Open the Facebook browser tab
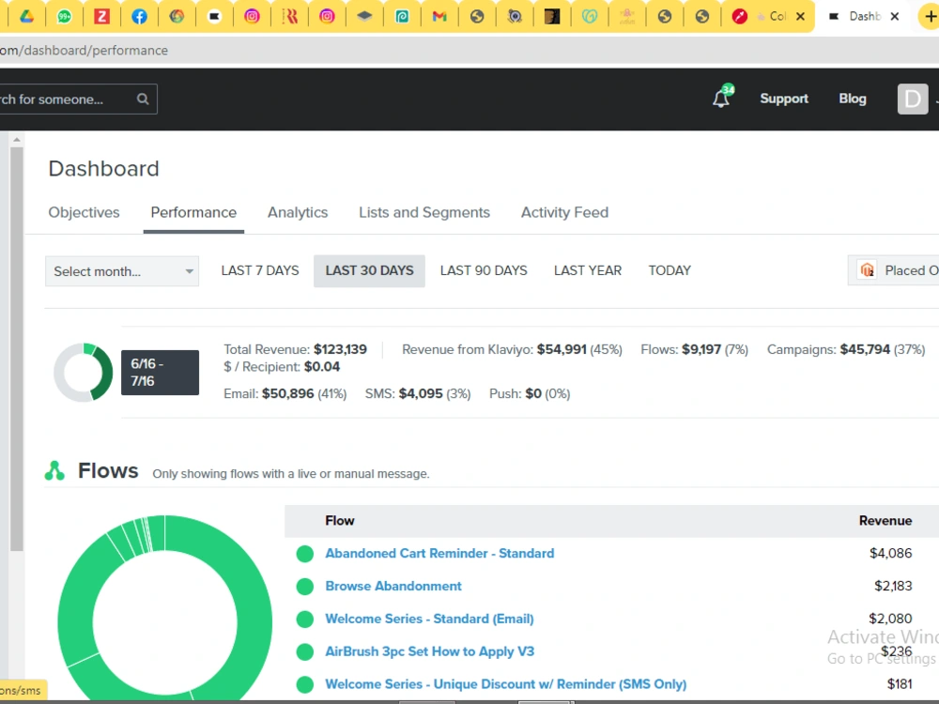Screen dimensions: 939x704 pyautogui.click(x=139, y=16)
